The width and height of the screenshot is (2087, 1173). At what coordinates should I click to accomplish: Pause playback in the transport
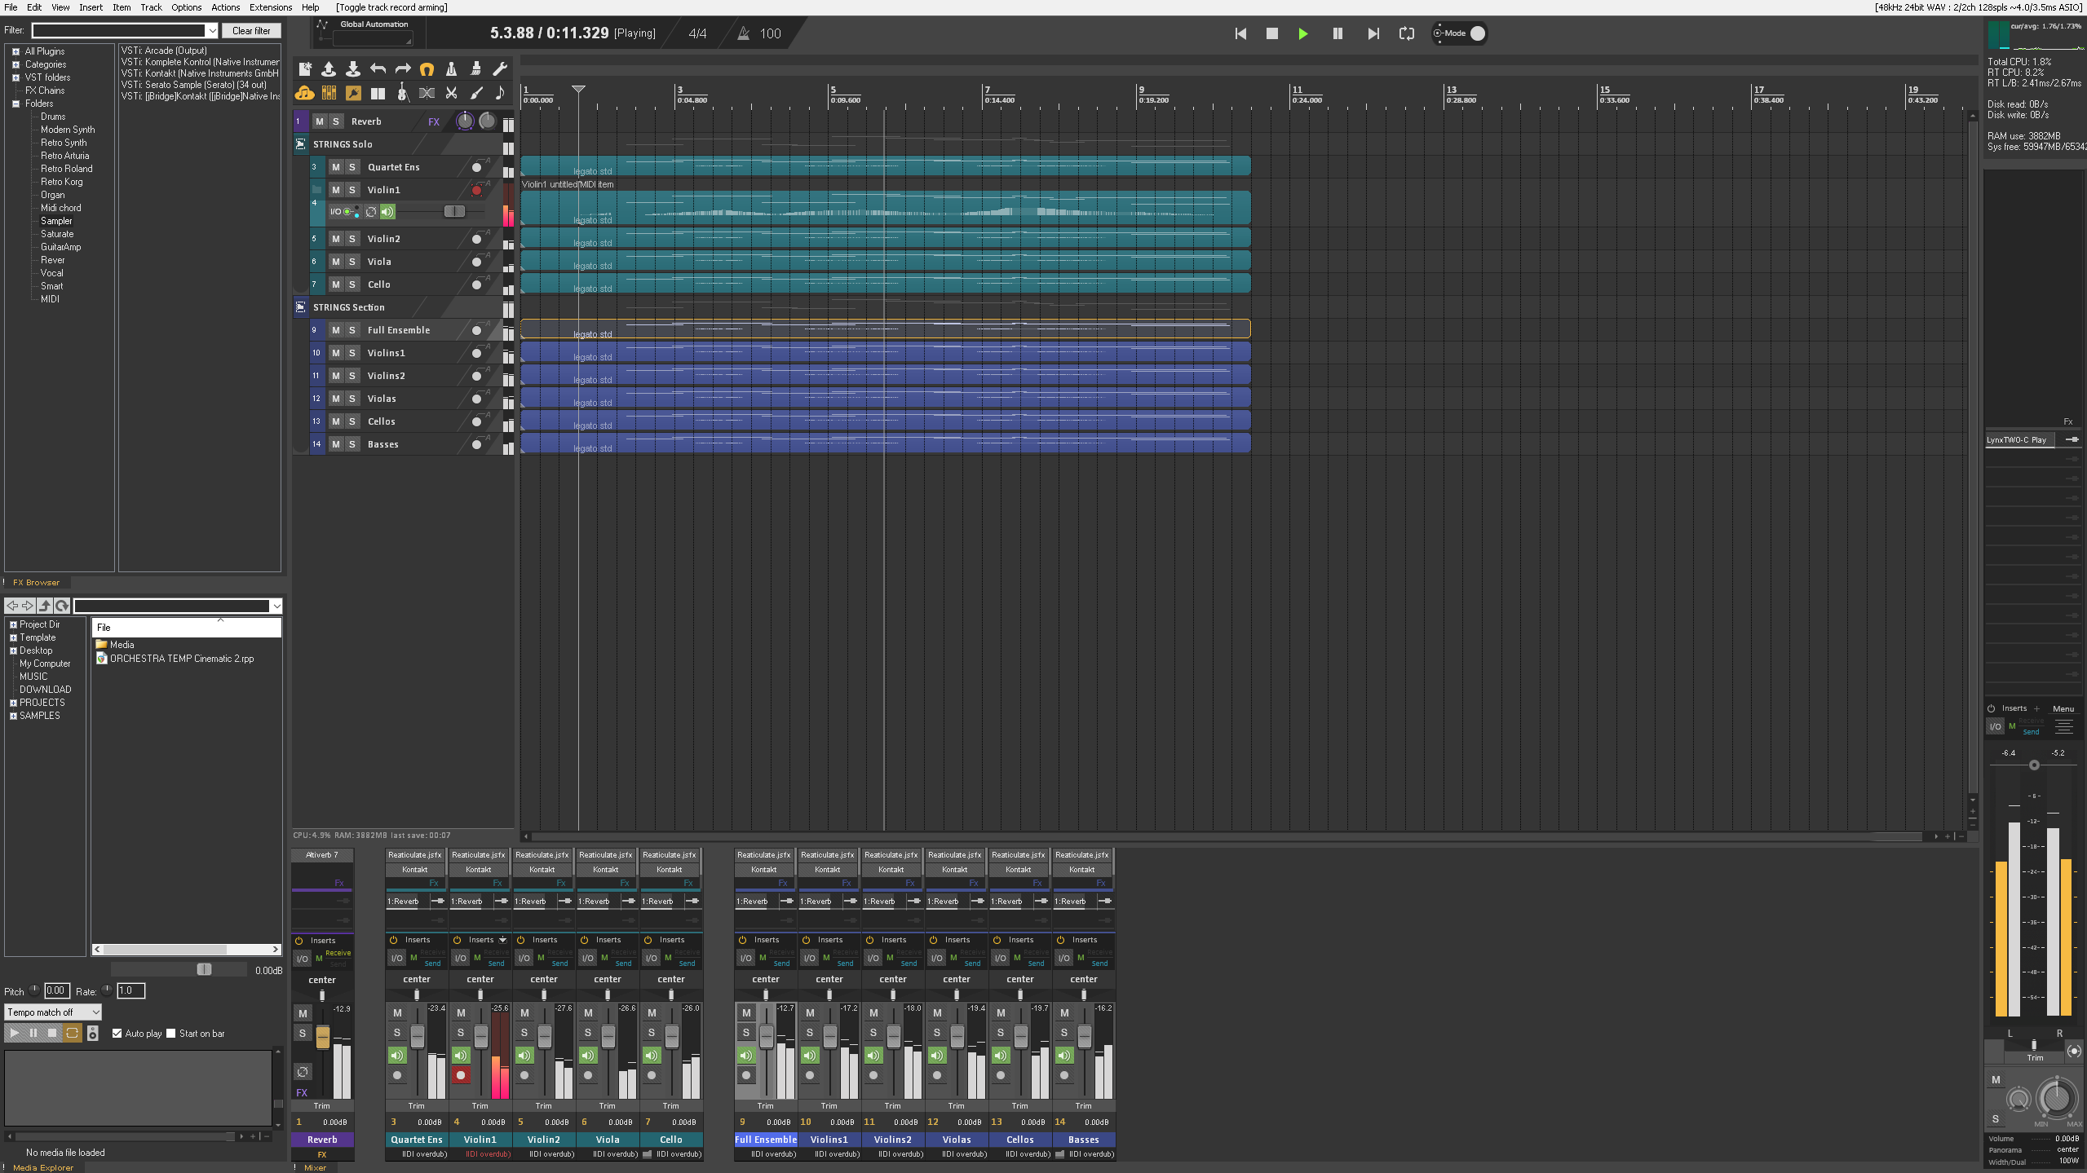click(1338, 33)
